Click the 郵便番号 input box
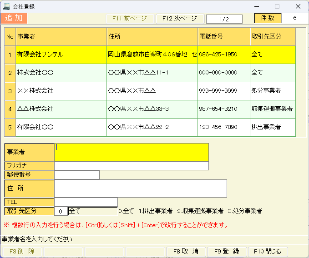 [76, 175]
